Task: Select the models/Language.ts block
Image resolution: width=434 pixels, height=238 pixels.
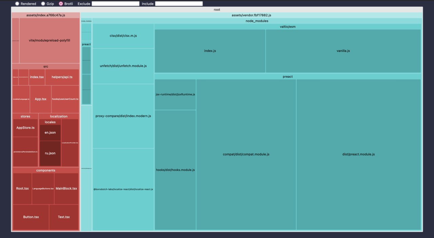Action: coord(21,99)
